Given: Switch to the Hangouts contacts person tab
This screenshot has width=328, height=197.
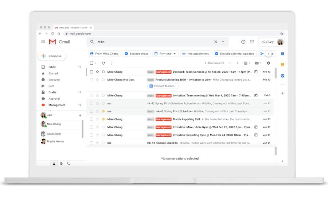Looking at the screenshot, I should [54, 164].
